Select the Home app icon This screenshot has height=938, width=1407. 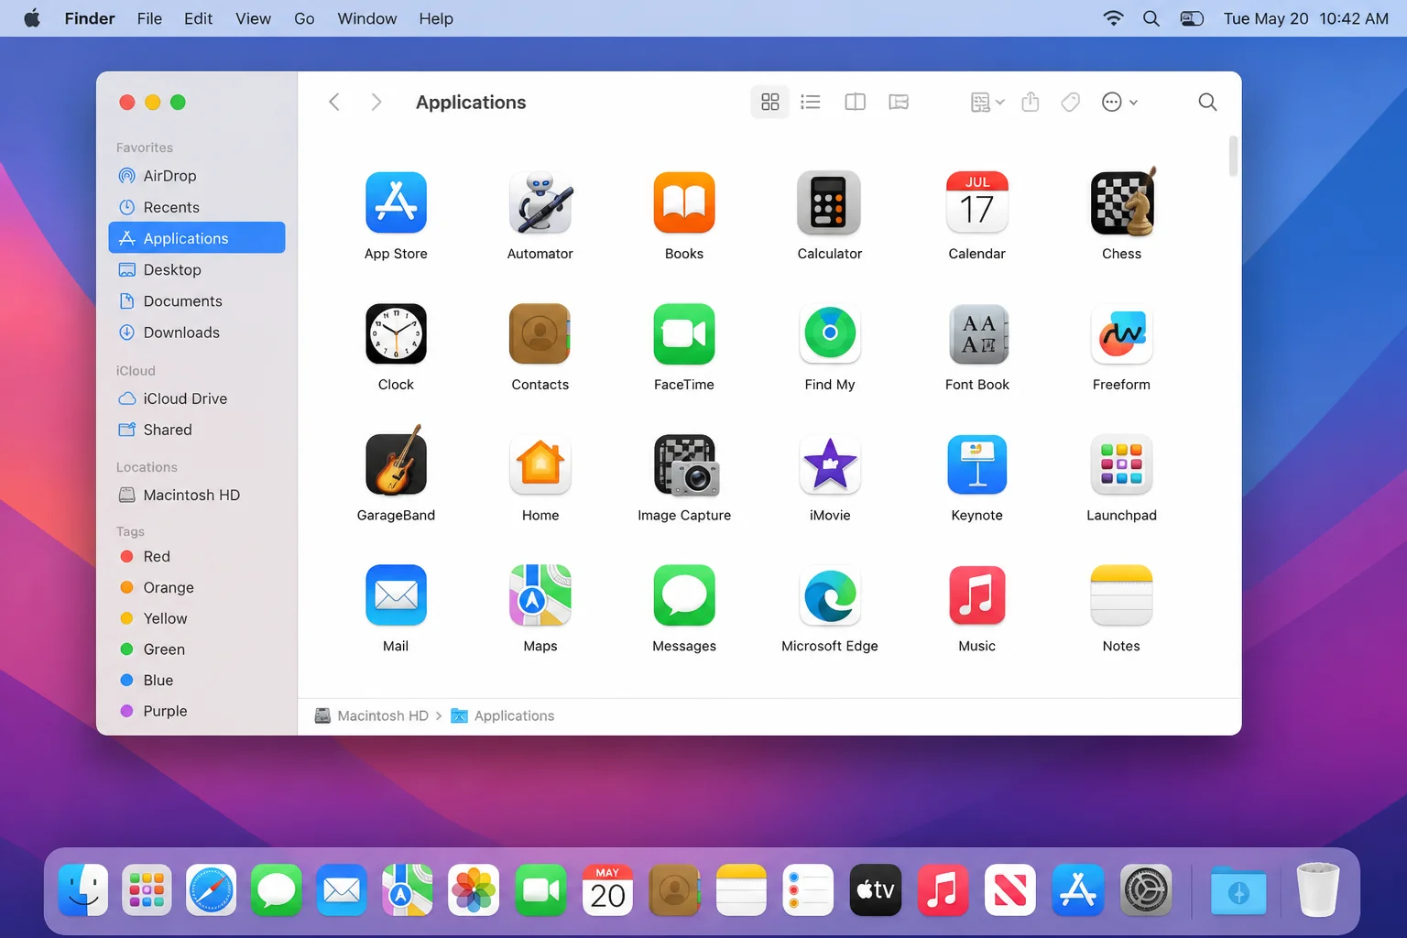[540, 464]
